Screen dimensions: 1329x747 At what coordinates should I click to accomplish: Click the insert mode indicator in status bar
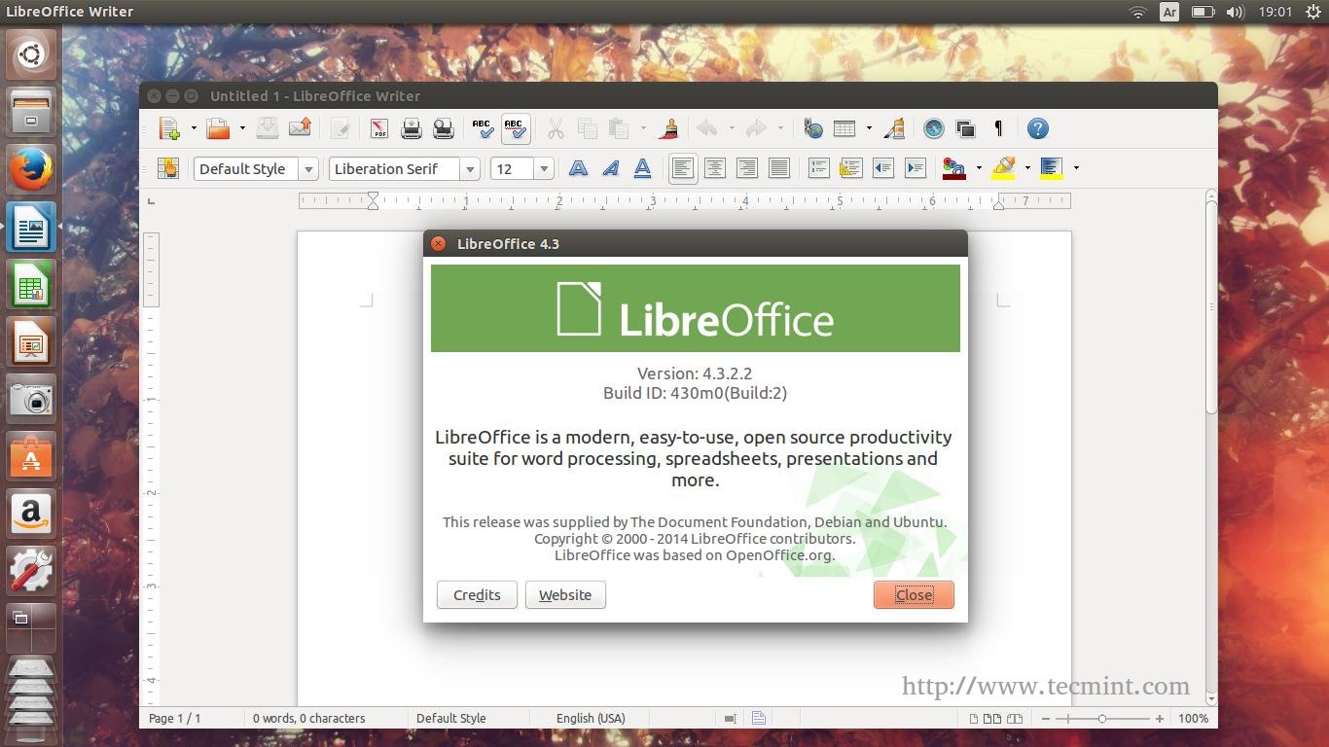[x=731, y=719]
